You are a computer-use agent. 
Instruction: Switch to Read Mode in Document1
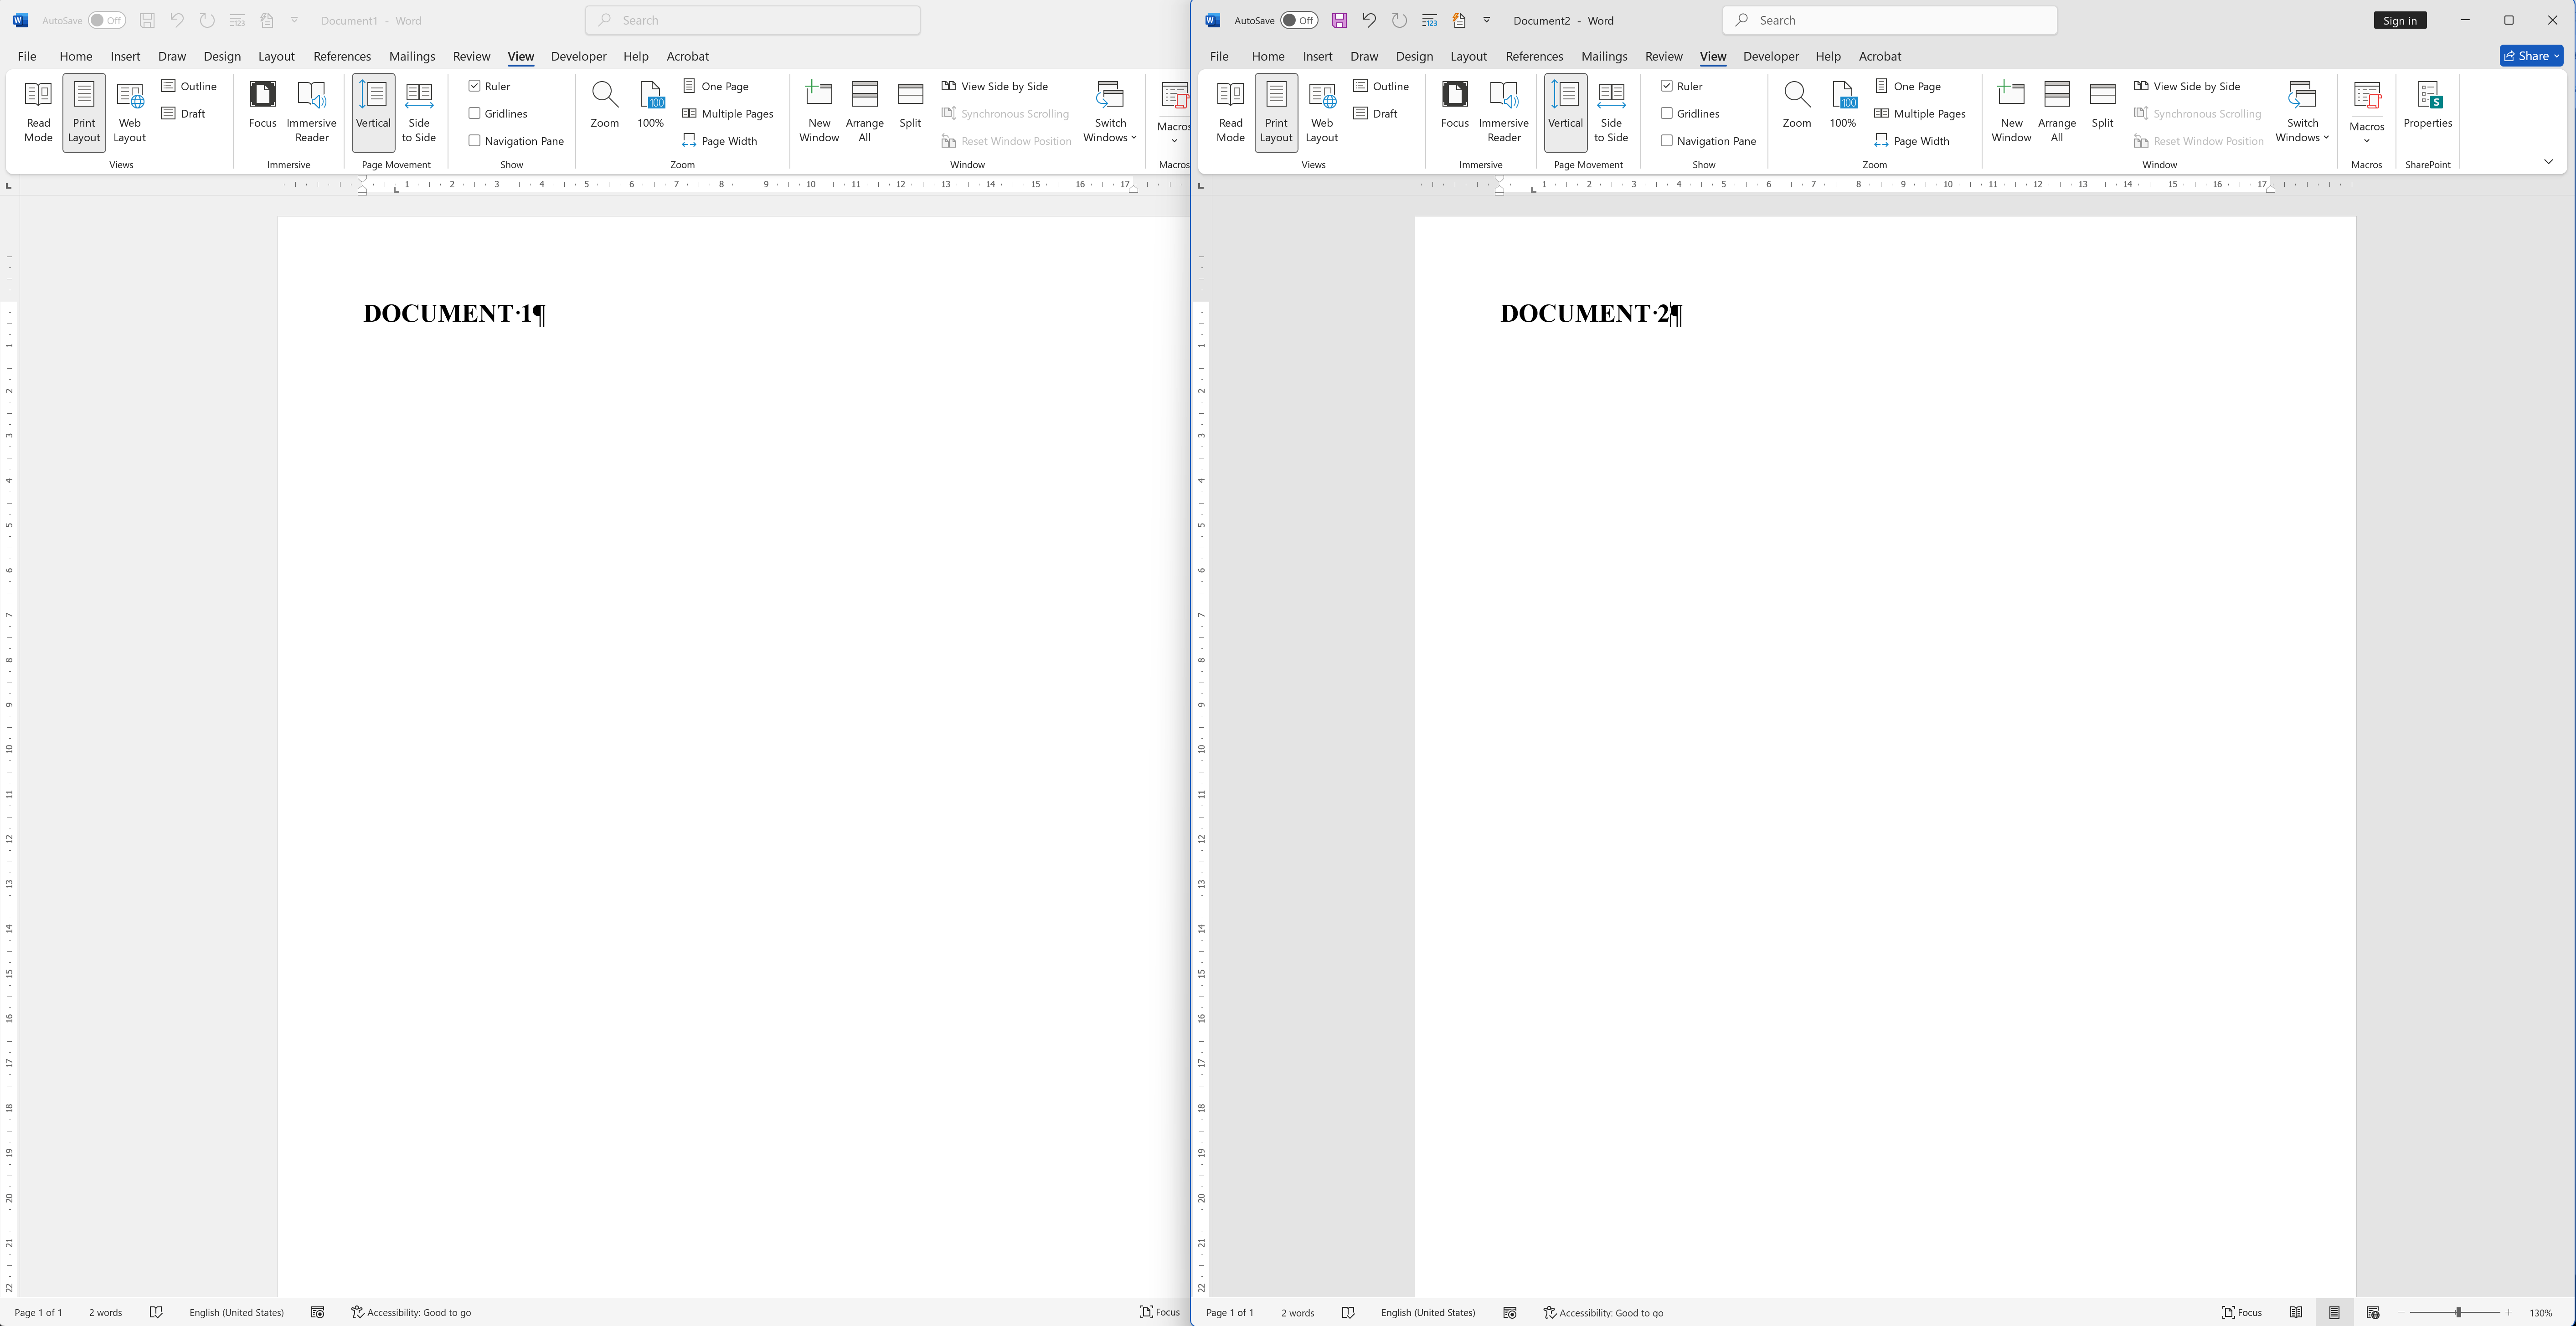click(38, 111)
